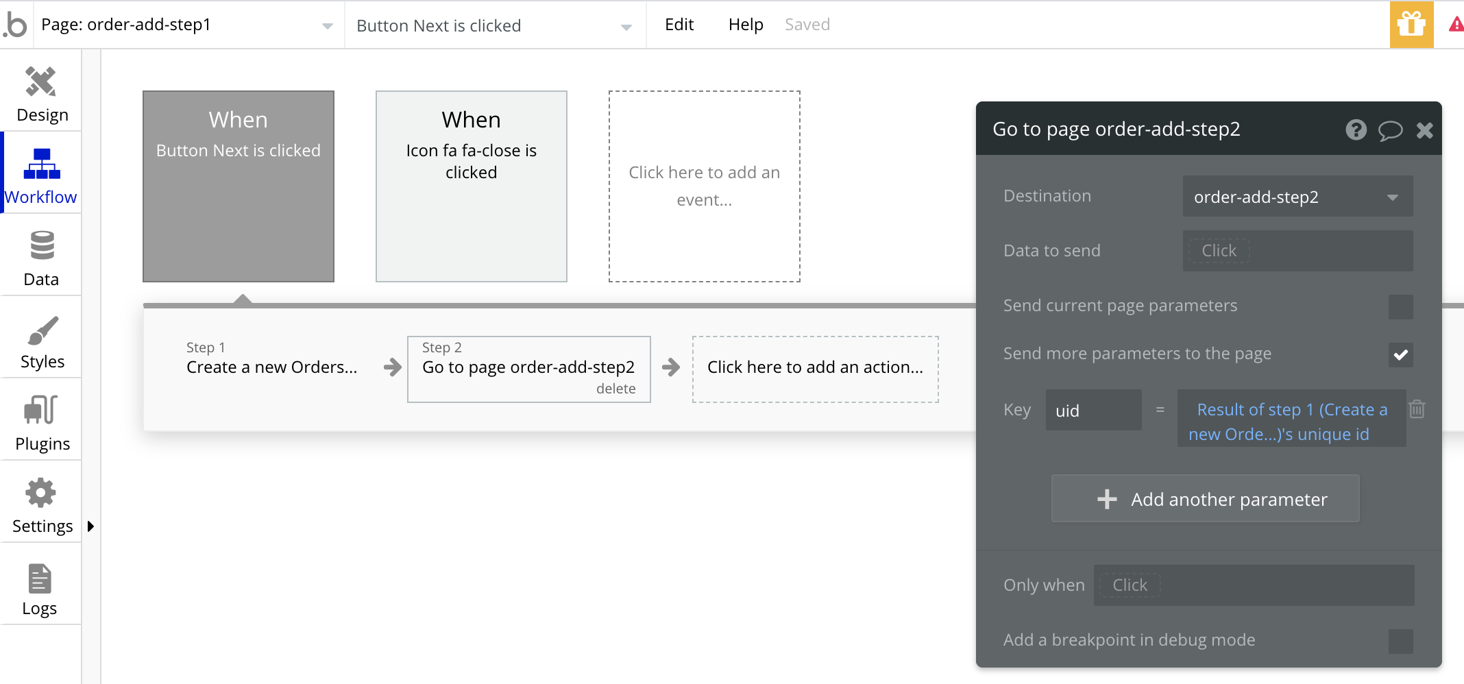Open the Destination order-add-step2 dropdown
This screenshot has width=1464, height=684.
pyautogui.click(x=1297, y=197)
